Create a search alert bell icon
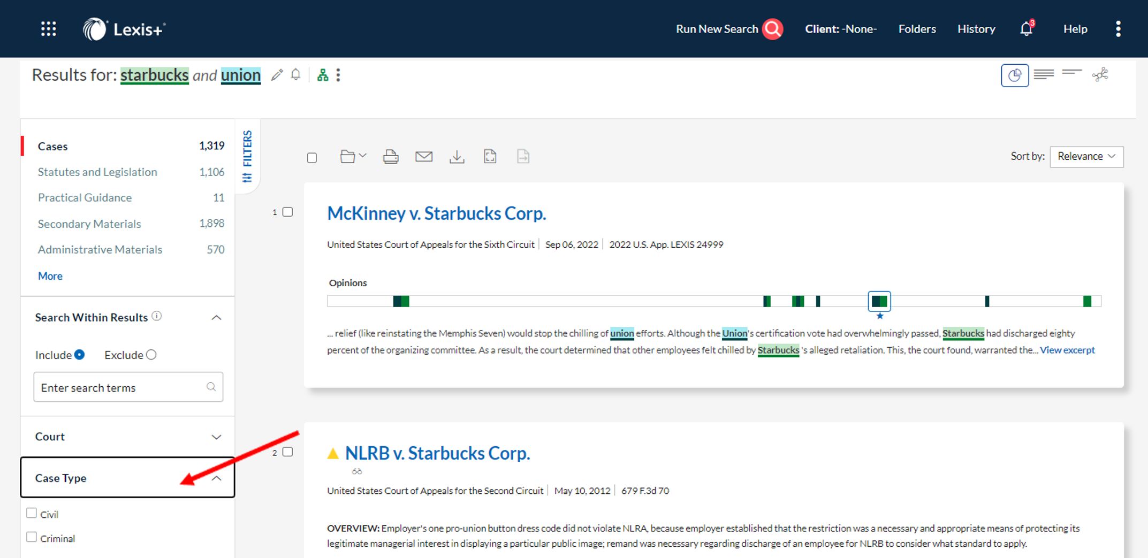Viewport: 1148px width, 558px height. pos(295,74)
